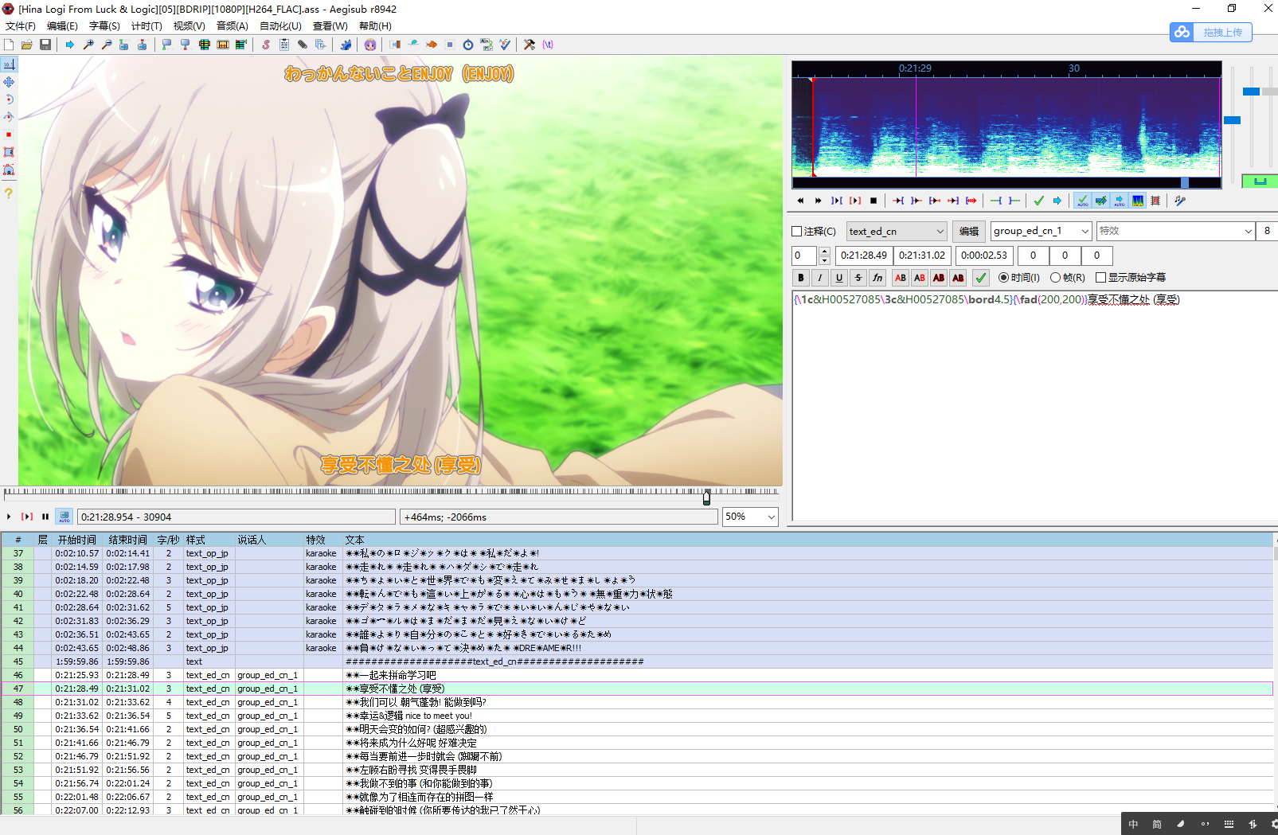Open the translation assistant fish icon
Viewport: 1278px width, 835px height.
(432, 45)
